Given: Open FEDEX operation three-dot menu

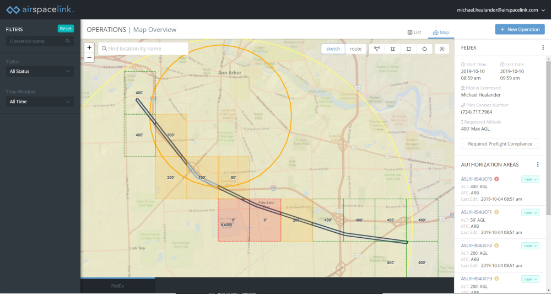Looking at the screenshot, I should click(543, 48).
